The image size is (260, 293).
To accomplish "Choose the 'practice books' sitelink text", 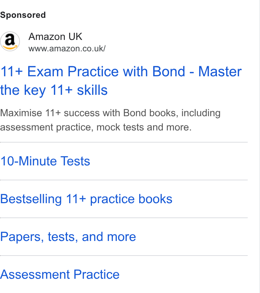I will coord(131,199).
